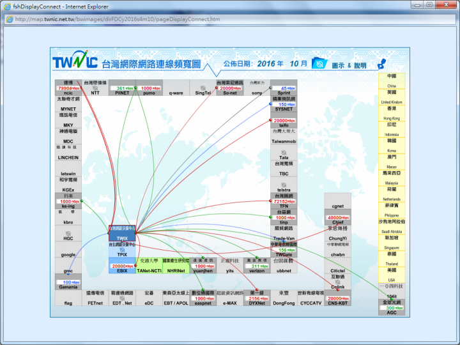Select the Gamania provider cell

coord(68,282)
